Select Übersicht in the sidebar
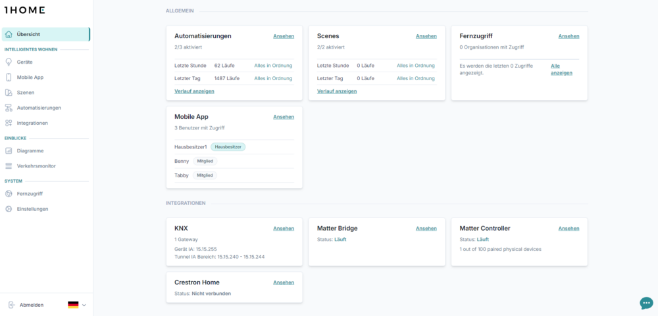The width and height of the screenshot is (658, 316). 46,34
